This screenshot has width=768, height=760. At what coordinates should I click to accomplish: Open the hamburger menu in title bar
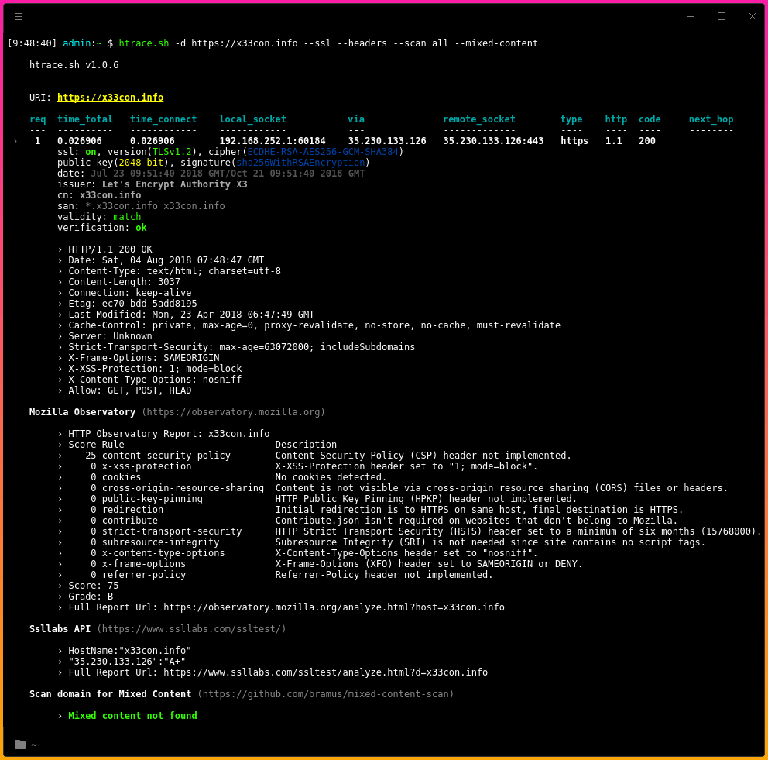pyautogui.click(x=19, y=16)
